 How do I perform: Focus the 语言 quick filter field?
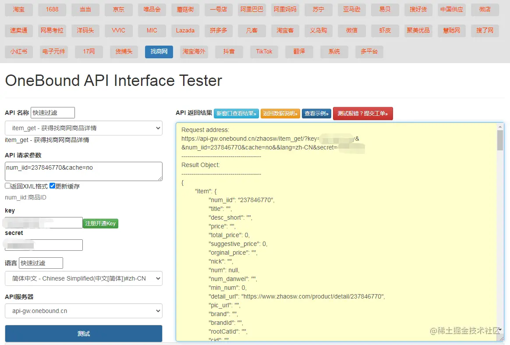[41, 263]
